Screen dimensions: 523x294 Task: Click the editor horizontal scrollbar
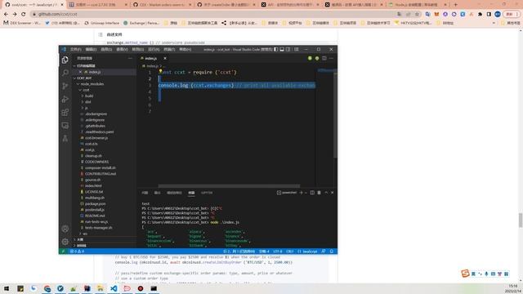point(229,186)
